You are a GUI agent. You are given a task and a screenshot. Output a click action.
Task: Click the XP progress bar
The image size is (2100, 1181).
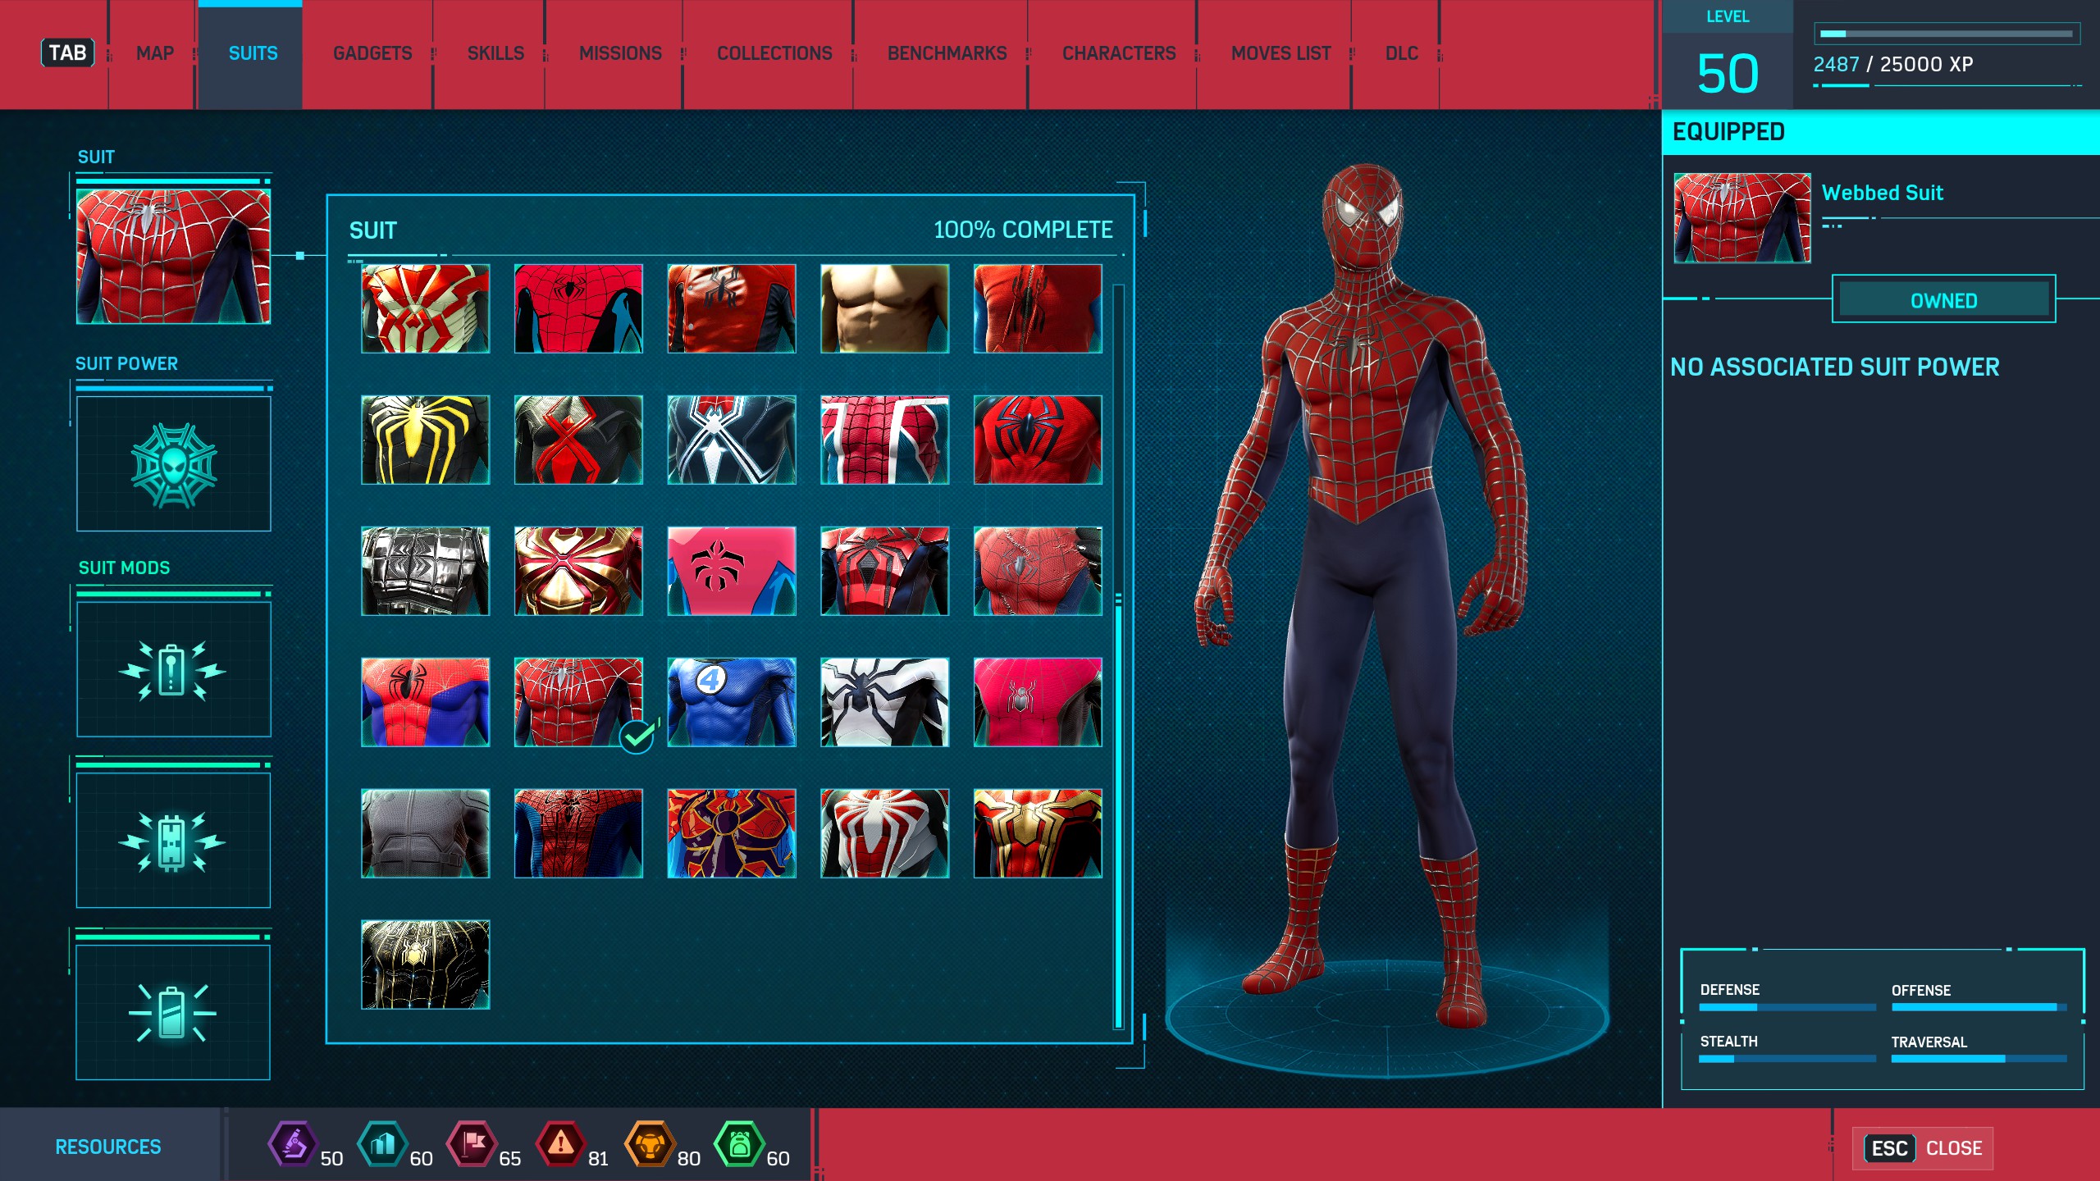click(x=1946, y=34)
